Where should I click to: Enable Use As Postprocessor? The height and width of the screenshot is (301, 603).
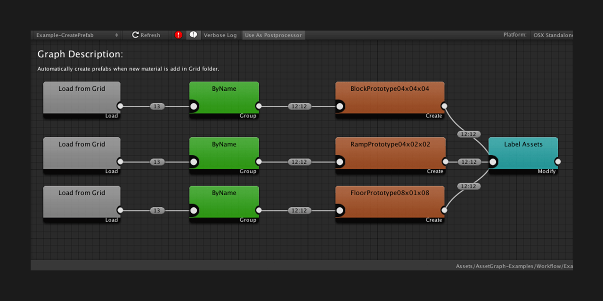point(273,35)
